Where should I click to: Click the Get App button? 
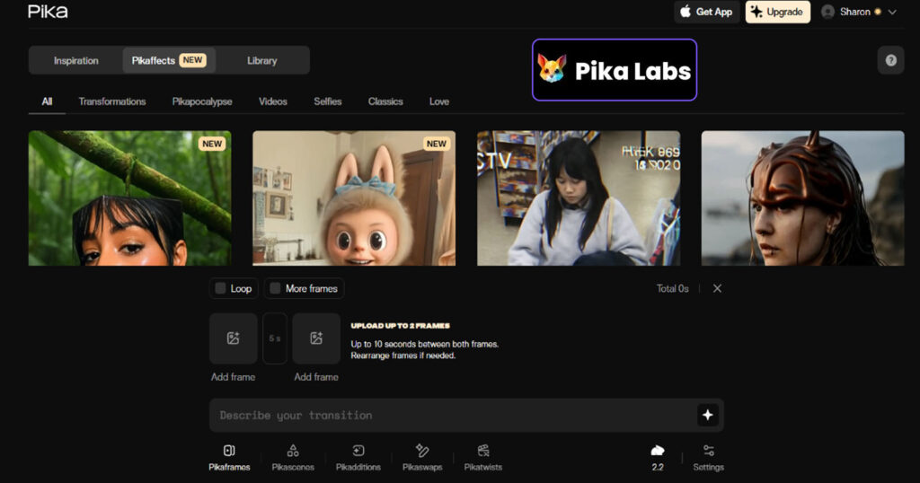click(706, 12)
